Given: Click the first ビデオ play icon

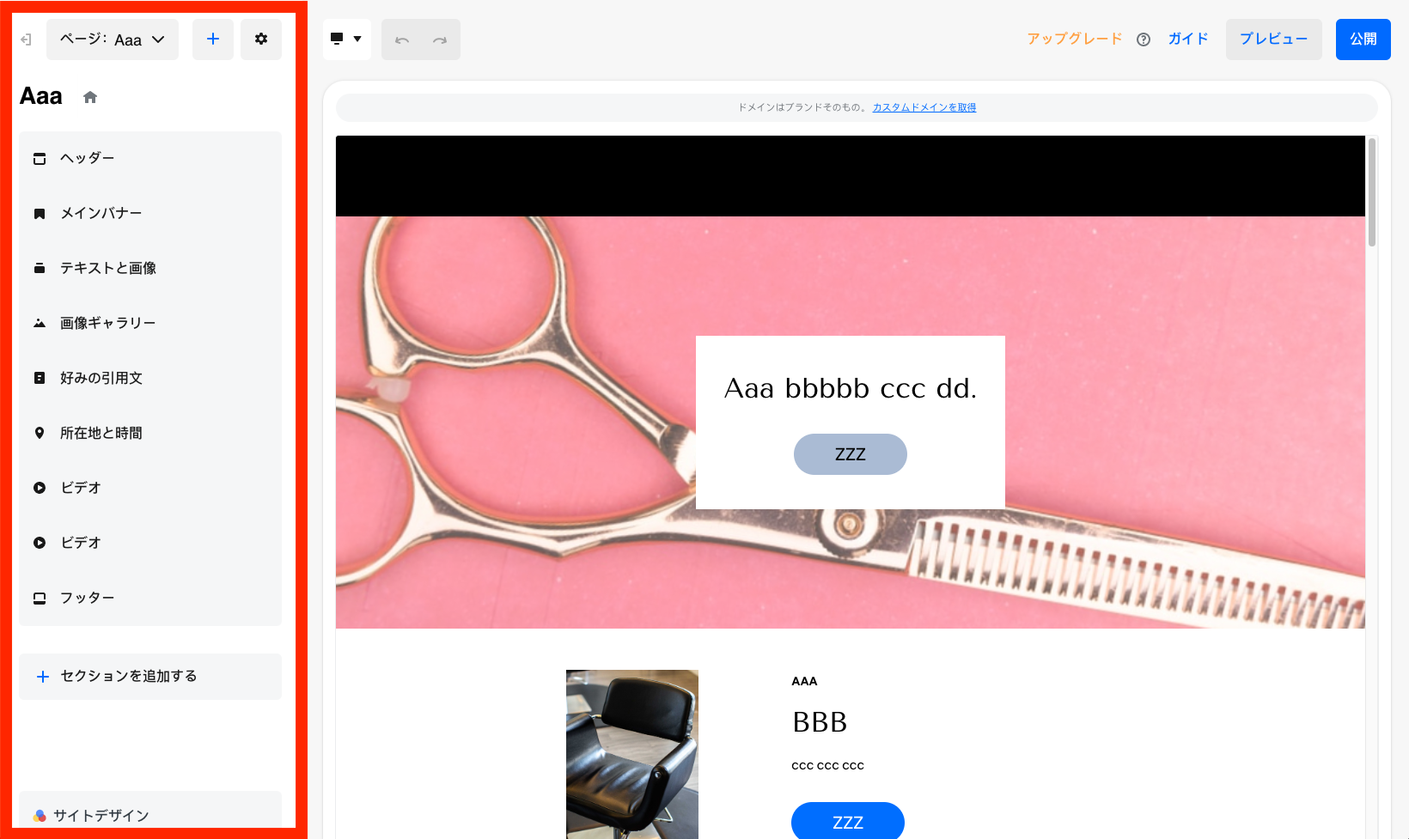Looking at the screenshot, I should [40, 489].
